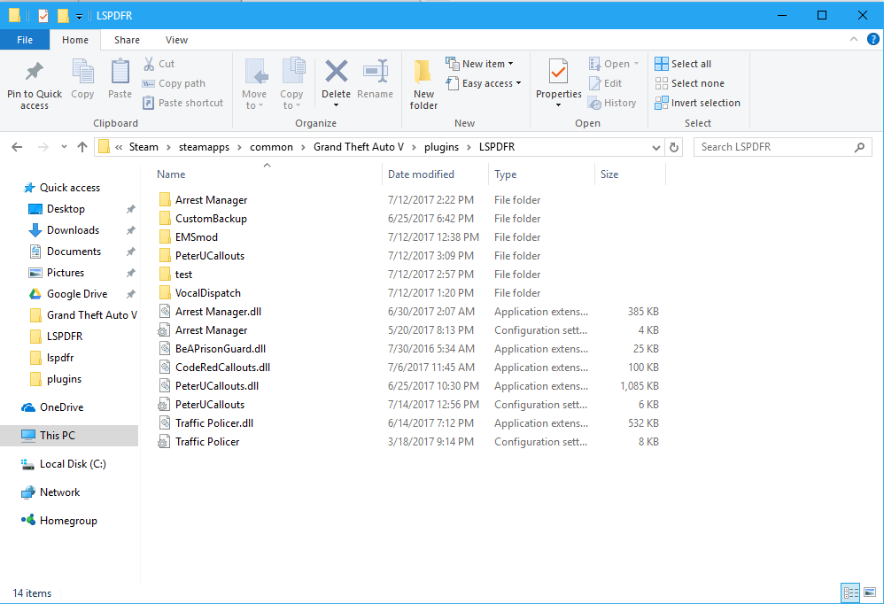Click the Copy to icon
This screenshot has width=884, height=604.
(293, 72)
